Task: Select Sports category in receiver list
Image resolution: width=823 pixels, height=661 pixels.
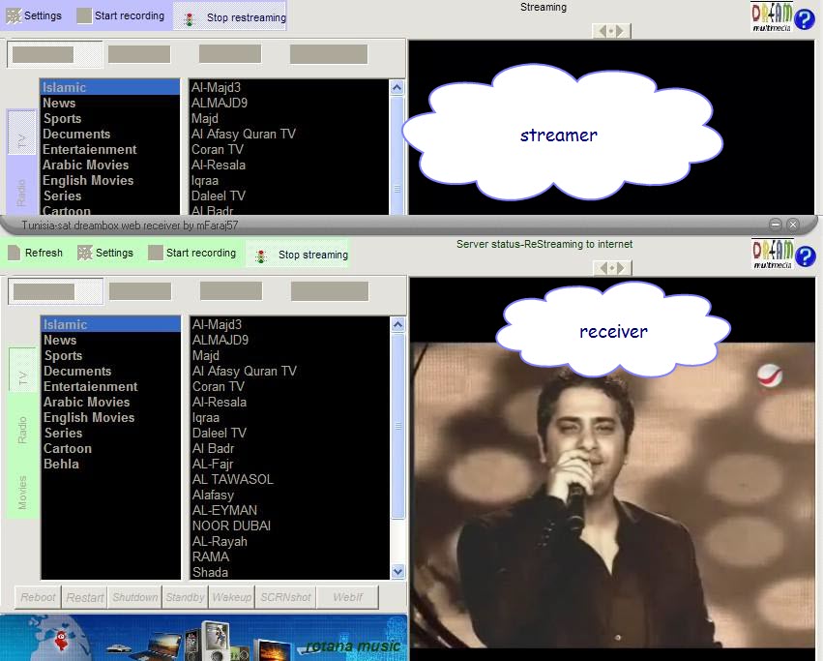Action: coord(111,356)
